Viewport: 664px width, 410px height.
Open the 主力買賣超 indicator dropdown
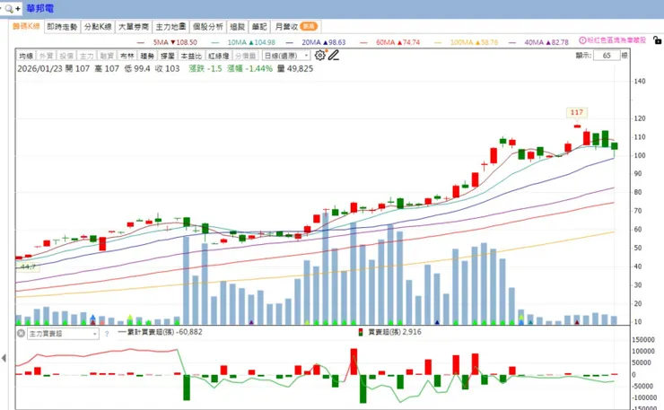[x=63, y=334]
